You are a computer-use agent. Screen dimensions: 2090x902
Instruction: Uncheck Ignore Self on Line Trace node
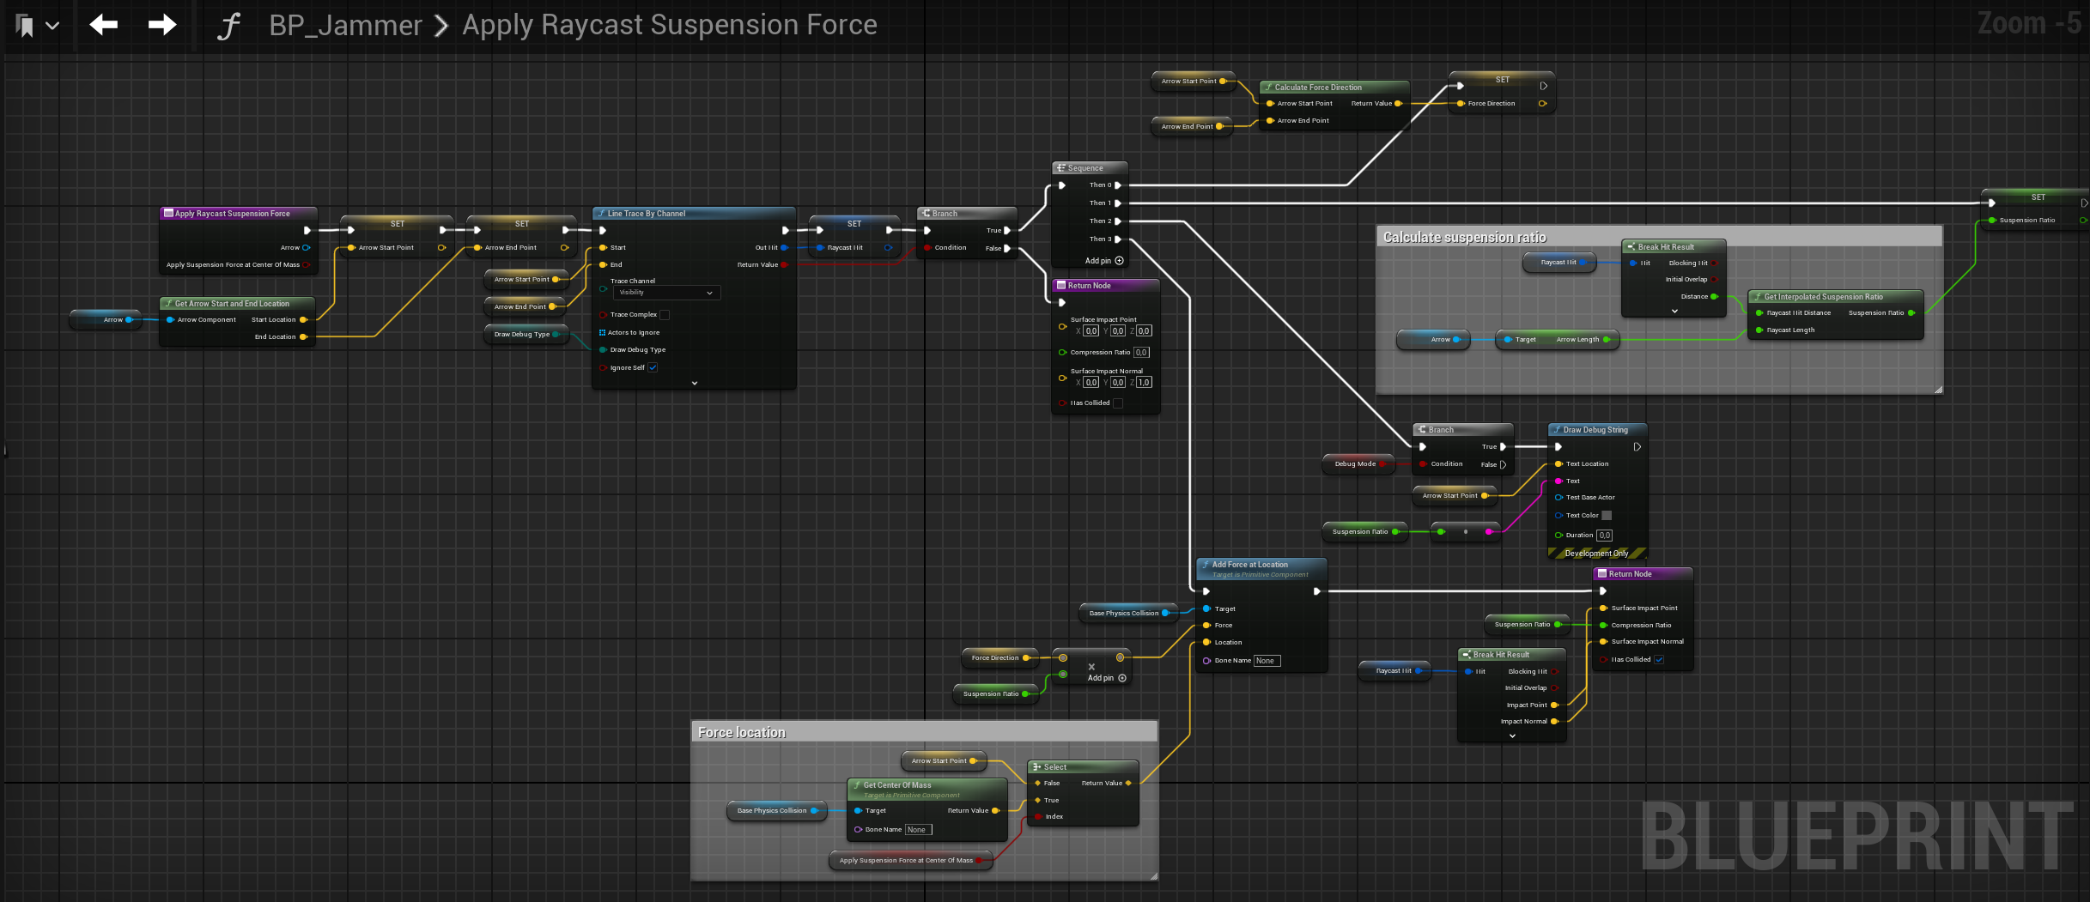point(653,367)
